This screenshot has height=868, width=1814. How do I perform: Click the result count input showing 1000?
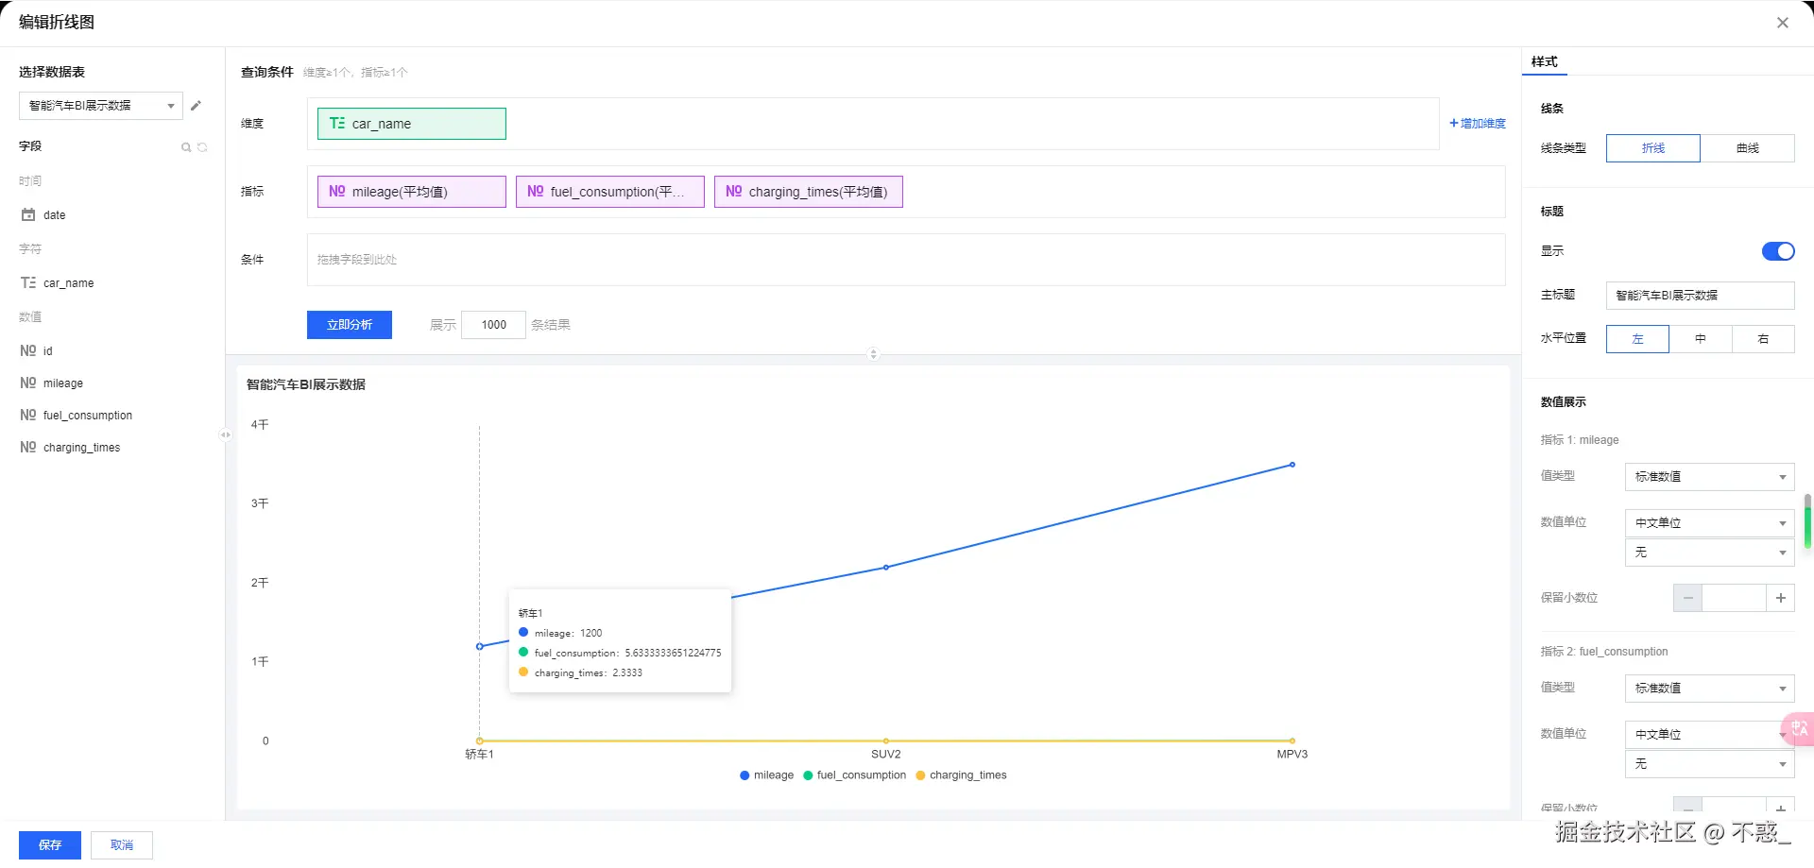tap(493, 325)
